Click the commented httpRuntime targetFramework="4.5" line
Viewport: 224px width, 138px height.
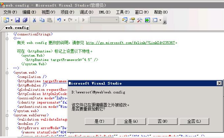(x=62, y=60)
